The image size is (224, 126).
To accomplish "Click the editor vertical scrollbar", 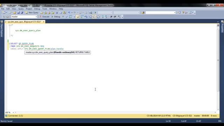I will coord(218,60).
